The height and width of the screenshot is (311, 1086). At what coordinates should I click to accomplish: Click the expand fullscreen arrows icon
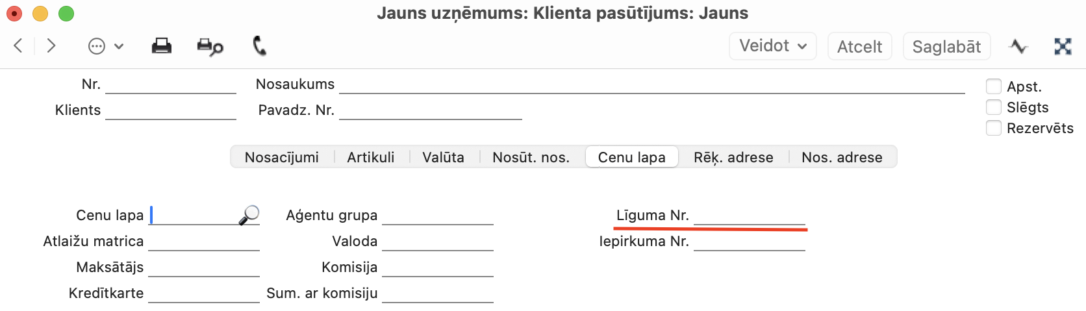(x=1063, y=46)
